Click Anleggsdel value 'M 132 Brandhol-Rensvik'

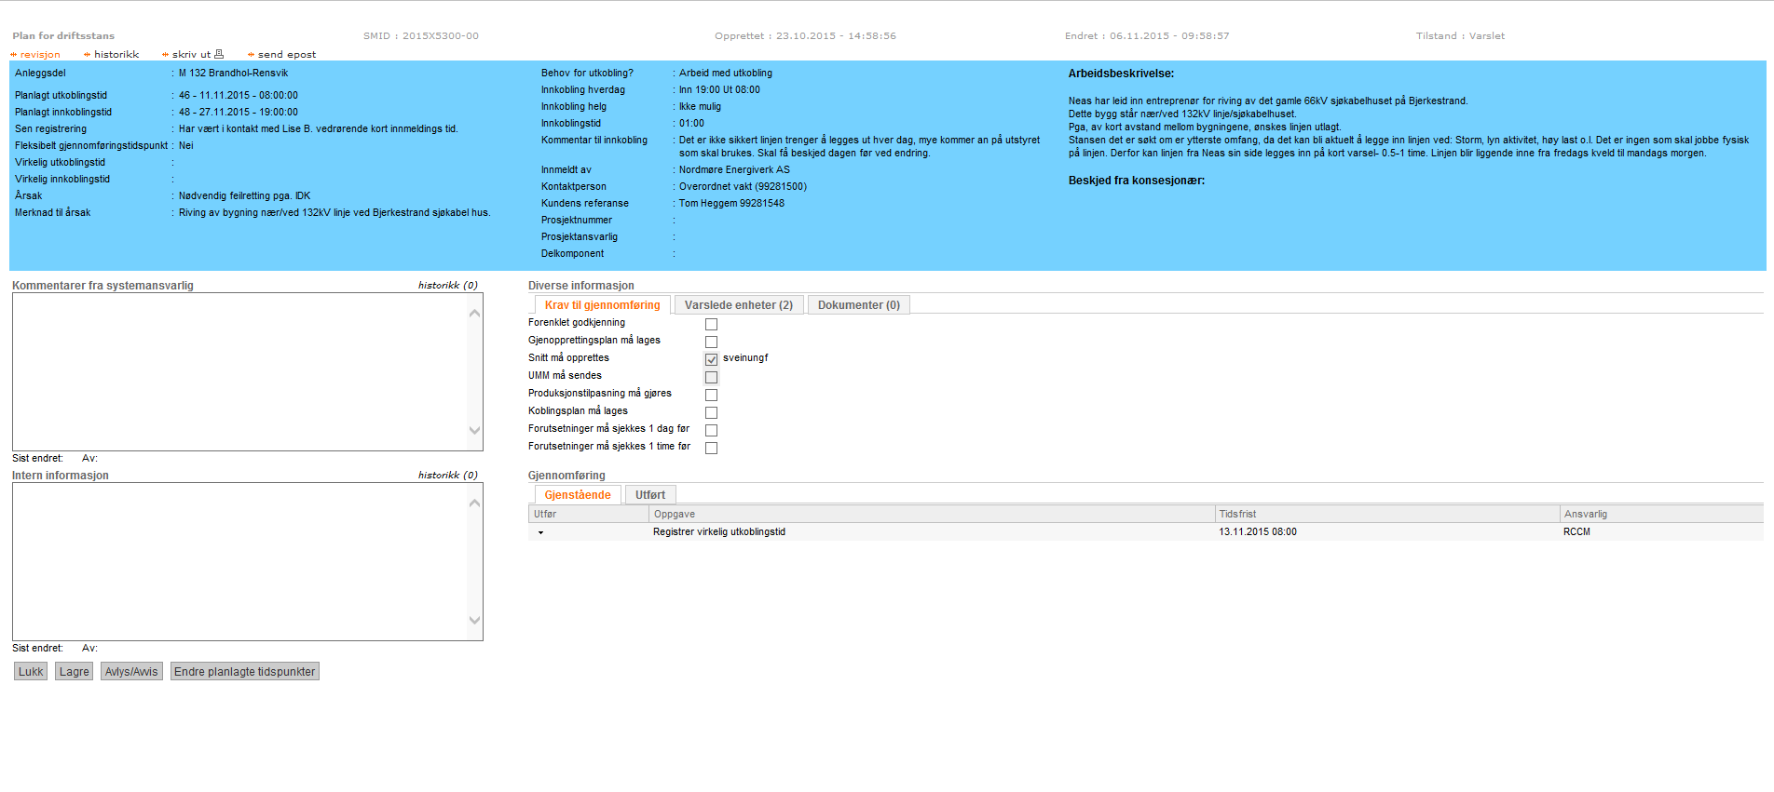tap(234, 74)
